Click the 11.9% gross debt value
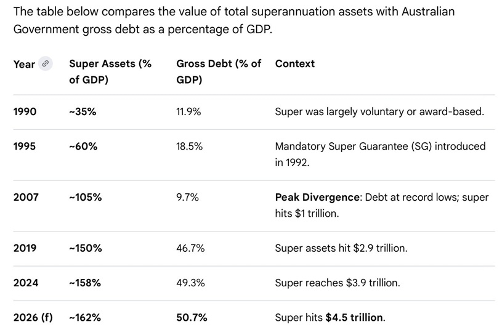 tap(188, 111)
